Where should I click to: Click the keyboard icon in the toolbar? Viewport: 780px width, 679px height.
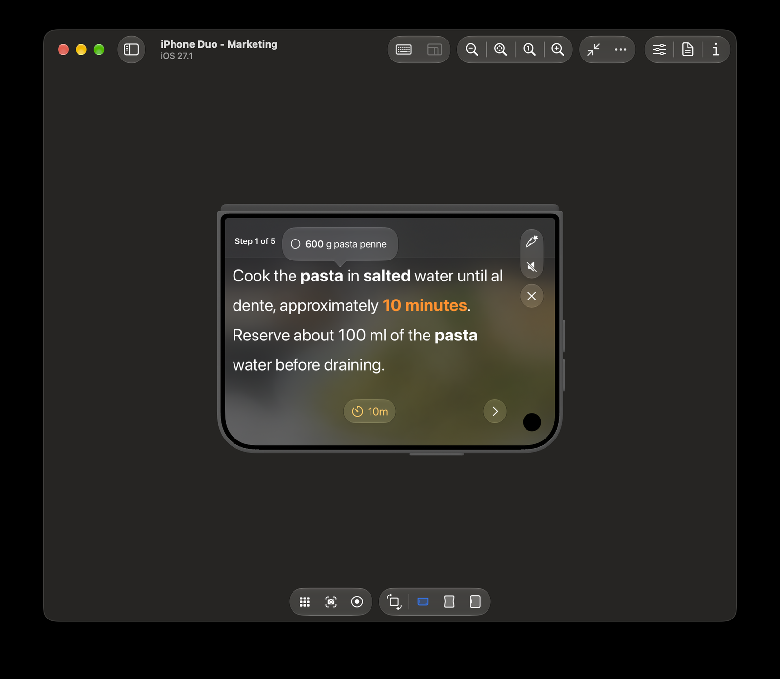click(x=404, y=49)
